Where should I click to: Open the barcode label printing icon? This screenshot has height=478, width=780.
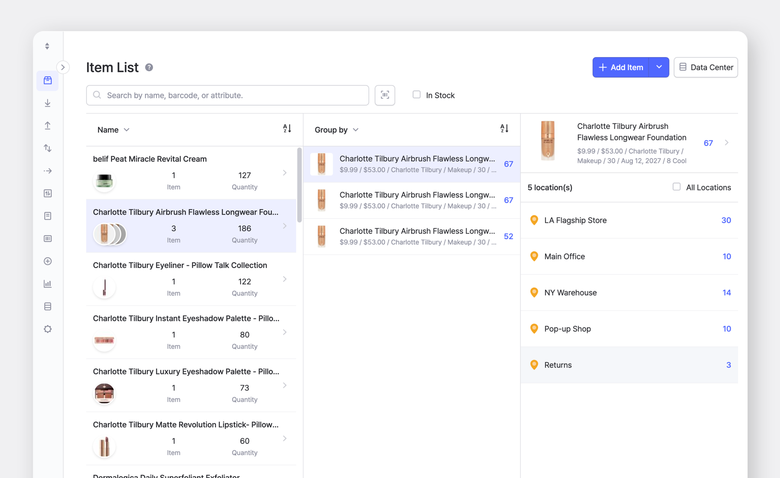click(x=47, y=238)
